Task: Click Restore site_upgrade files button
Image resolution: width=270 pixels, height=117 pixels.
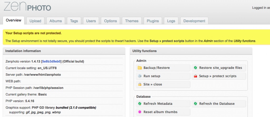Action: [219, 68]
